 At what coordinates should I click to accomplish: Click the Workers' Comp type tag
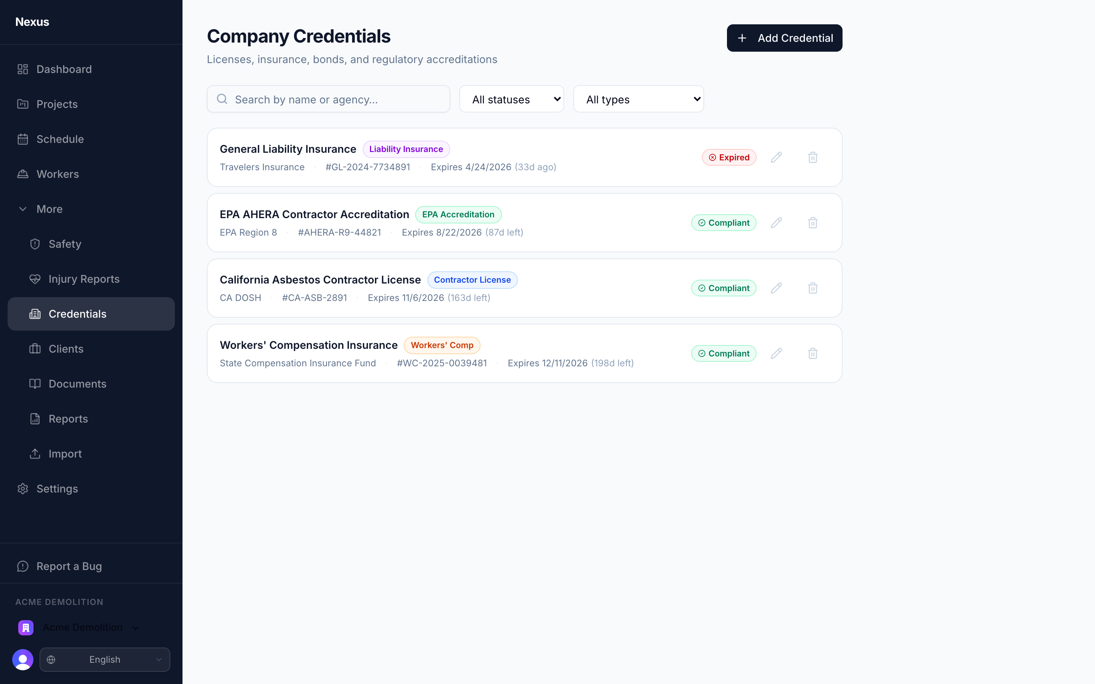(442, 345)
